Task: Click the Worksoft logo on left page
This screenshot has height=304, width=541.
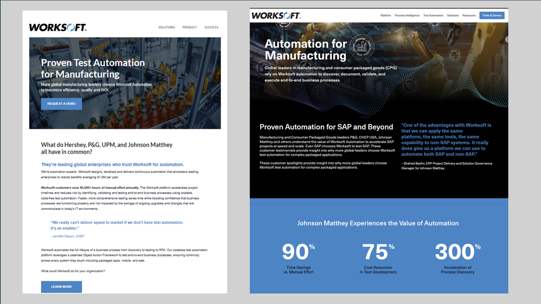Action: (x=58, y=27)
